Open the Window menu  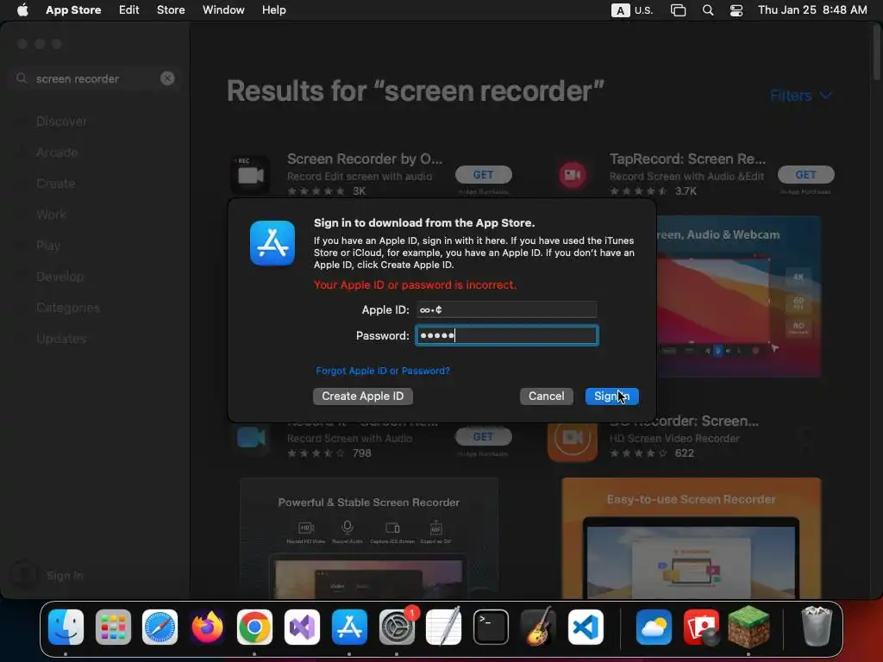[223, 10]
